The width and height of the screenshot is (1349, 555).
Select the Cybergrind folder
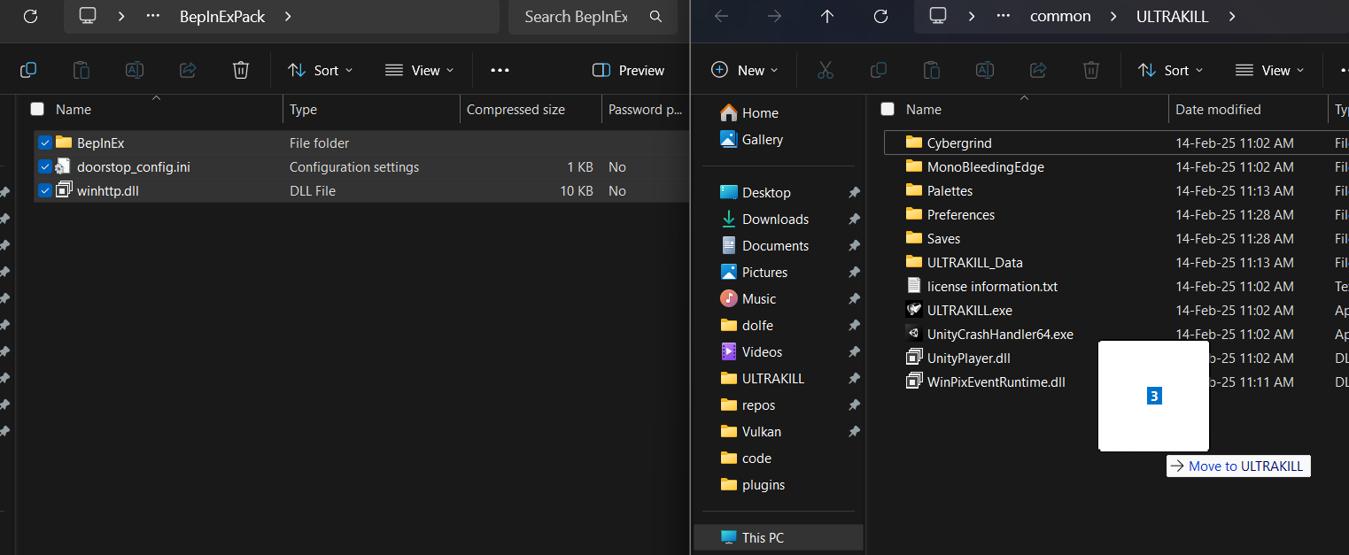(x=959, y=143)
